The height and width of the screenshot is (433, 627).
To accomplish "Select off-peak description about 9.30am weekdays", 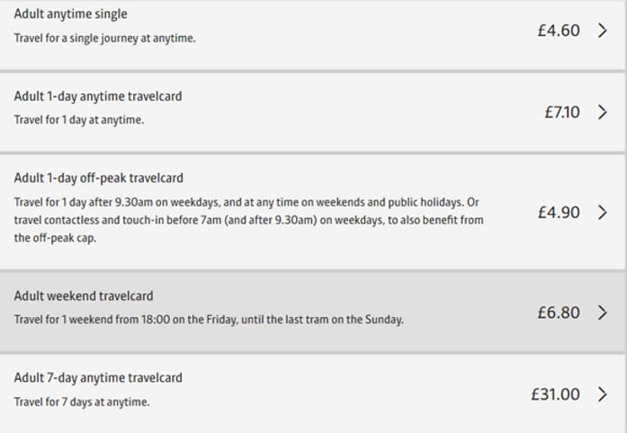I will tap(248, 220).
